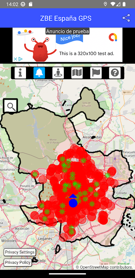Image resolution: width=135 pixels, height=278 pixels.
Task: Tap Pozuelo de Alarcón label
Action: (27, 187)
